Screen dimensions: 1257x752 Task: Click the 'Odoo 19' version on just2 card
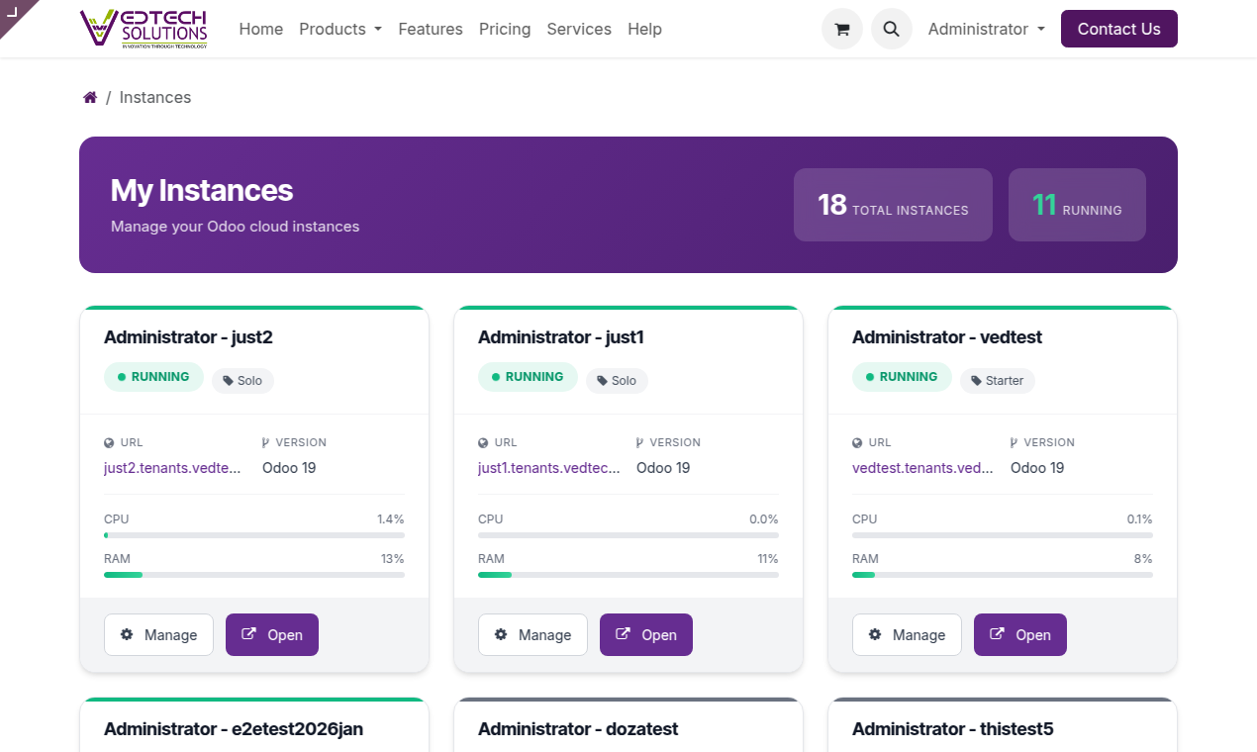pyautogui.click(x=289, y=467)
